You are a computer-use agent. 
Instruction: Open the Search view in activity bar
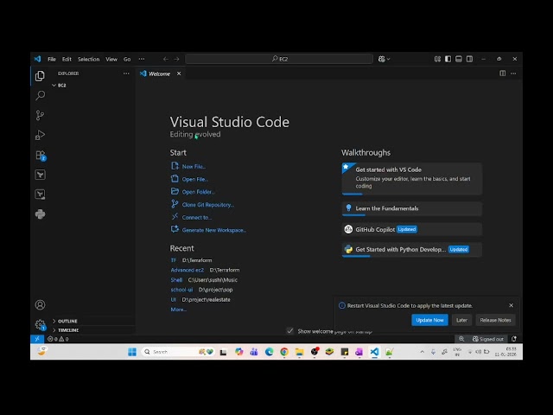pos(41,95)
